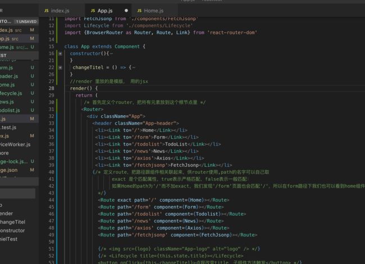Switch to the index.js editor tab
This screenshot has width=365, height=264.
[62, 11]
